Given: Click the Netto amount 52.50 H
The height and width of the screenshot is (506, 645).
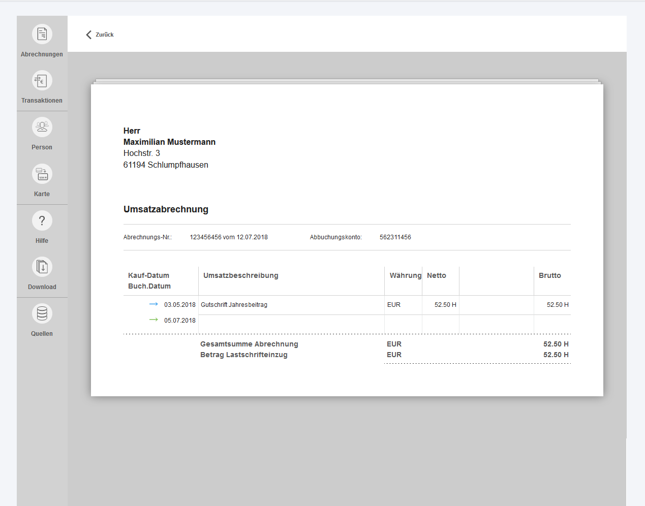Looking at the screenshot, I should point(445,305).
